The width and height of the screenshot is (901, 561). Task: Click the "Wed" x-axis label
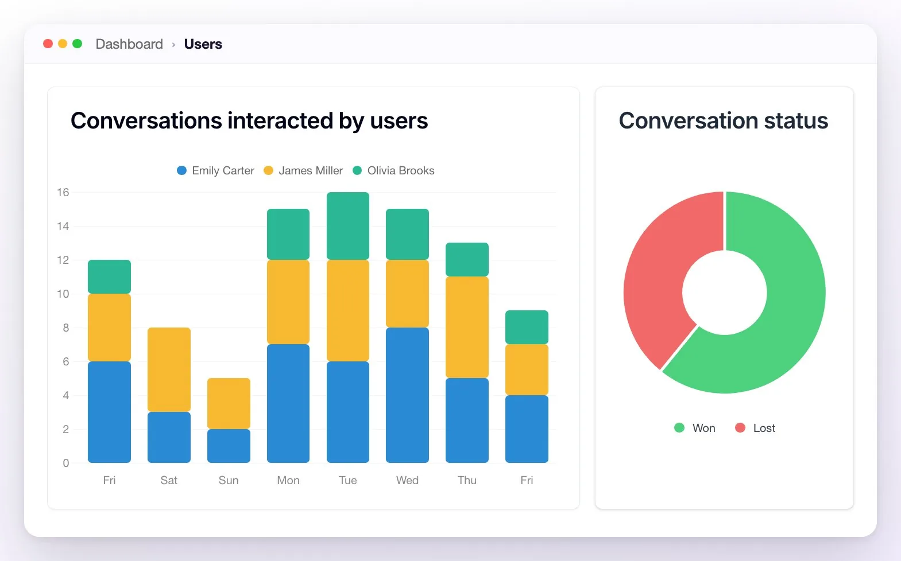[407, 480]
